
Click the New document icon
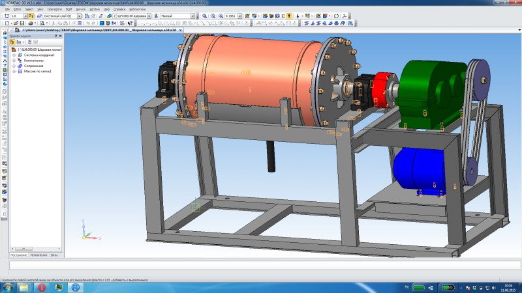[x=7, y=23]
